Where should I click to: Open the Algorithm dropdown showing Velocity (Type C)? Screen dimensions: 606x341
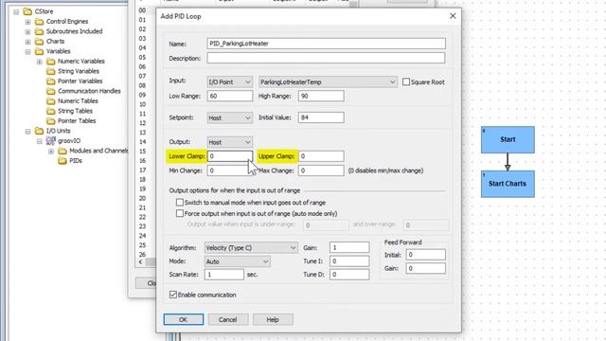pyautogui.click(x=251, y=248)
